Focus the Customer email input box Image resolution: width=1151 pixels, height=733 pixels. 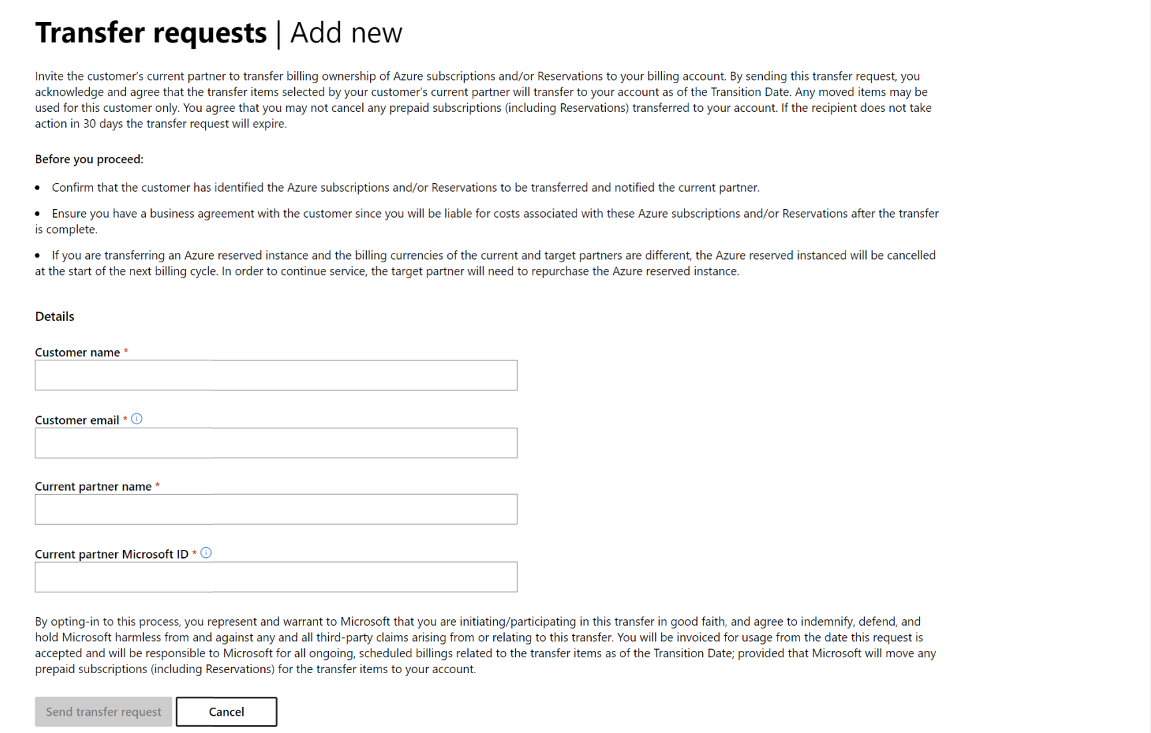pyautogui.click(x=276, y=443)
